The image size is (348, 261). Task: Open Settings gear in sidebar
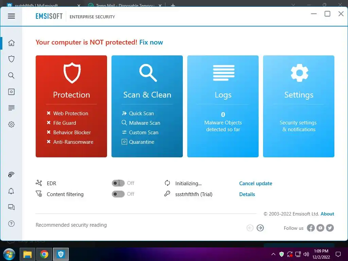pos(11,124)
